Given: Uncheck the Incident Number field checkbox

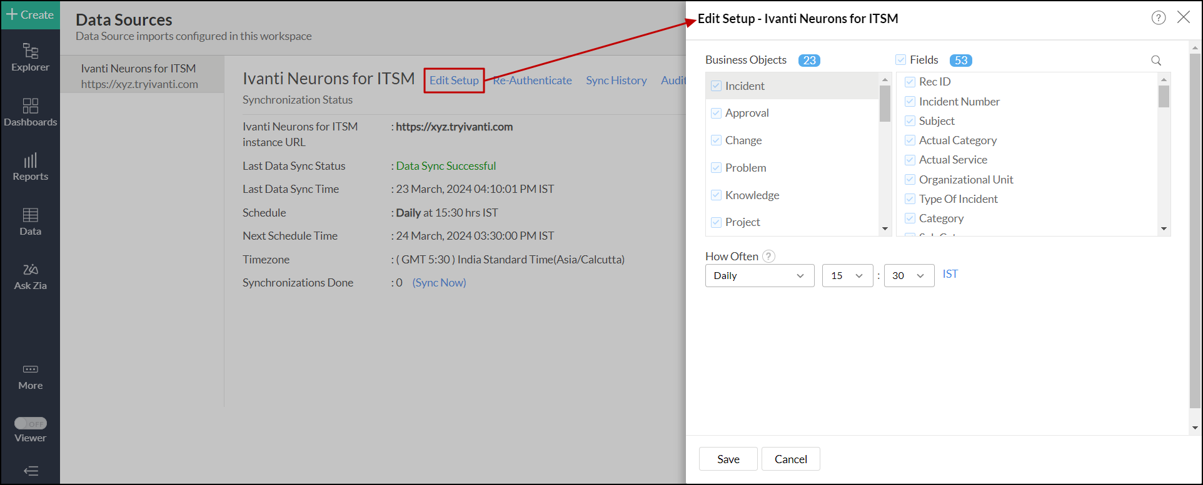Looking at the screenshot, I should [910, 101].
